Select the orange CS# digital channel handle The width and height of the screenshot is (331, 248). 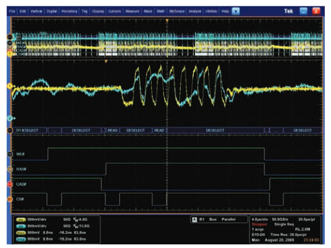click(9, 199)
